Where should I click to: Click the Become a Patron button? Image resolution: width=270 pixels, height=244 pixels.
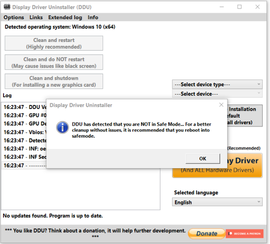point(244,233)
